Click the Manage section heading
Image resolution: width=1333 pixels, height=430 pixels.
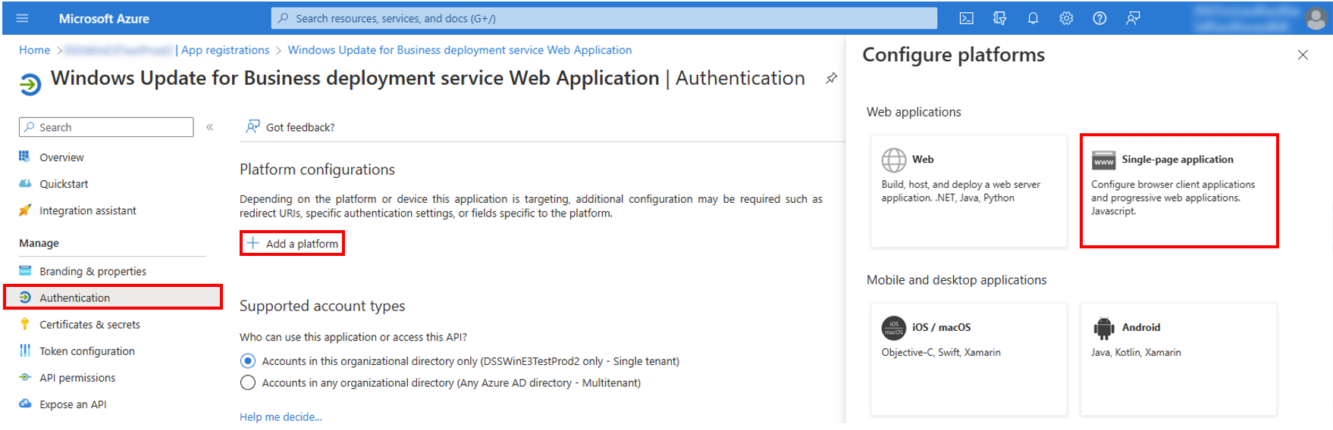[x=39, y=243]
